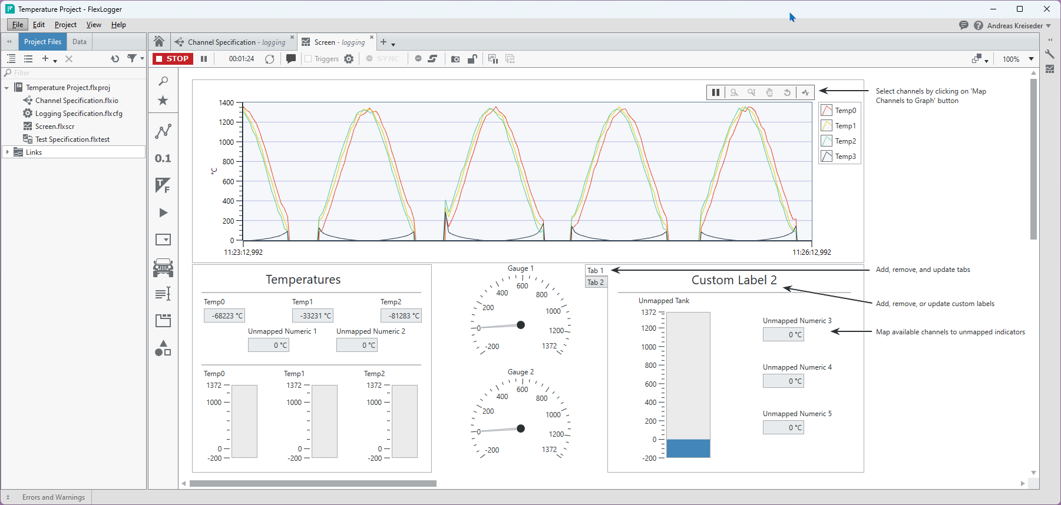Click the S-shaped link icon in toolbar
1061x505 pixels.
pos(432,59)
